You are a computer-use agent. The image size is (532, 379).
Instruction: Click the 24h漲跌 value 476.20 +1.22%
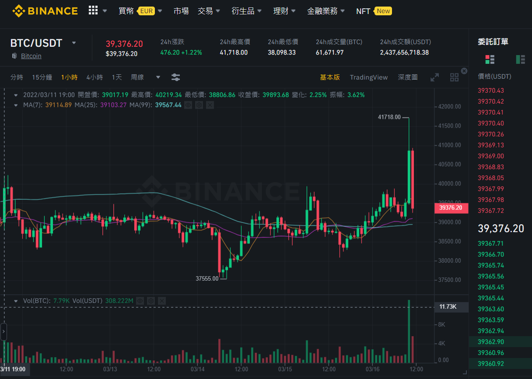coord(181,52)
